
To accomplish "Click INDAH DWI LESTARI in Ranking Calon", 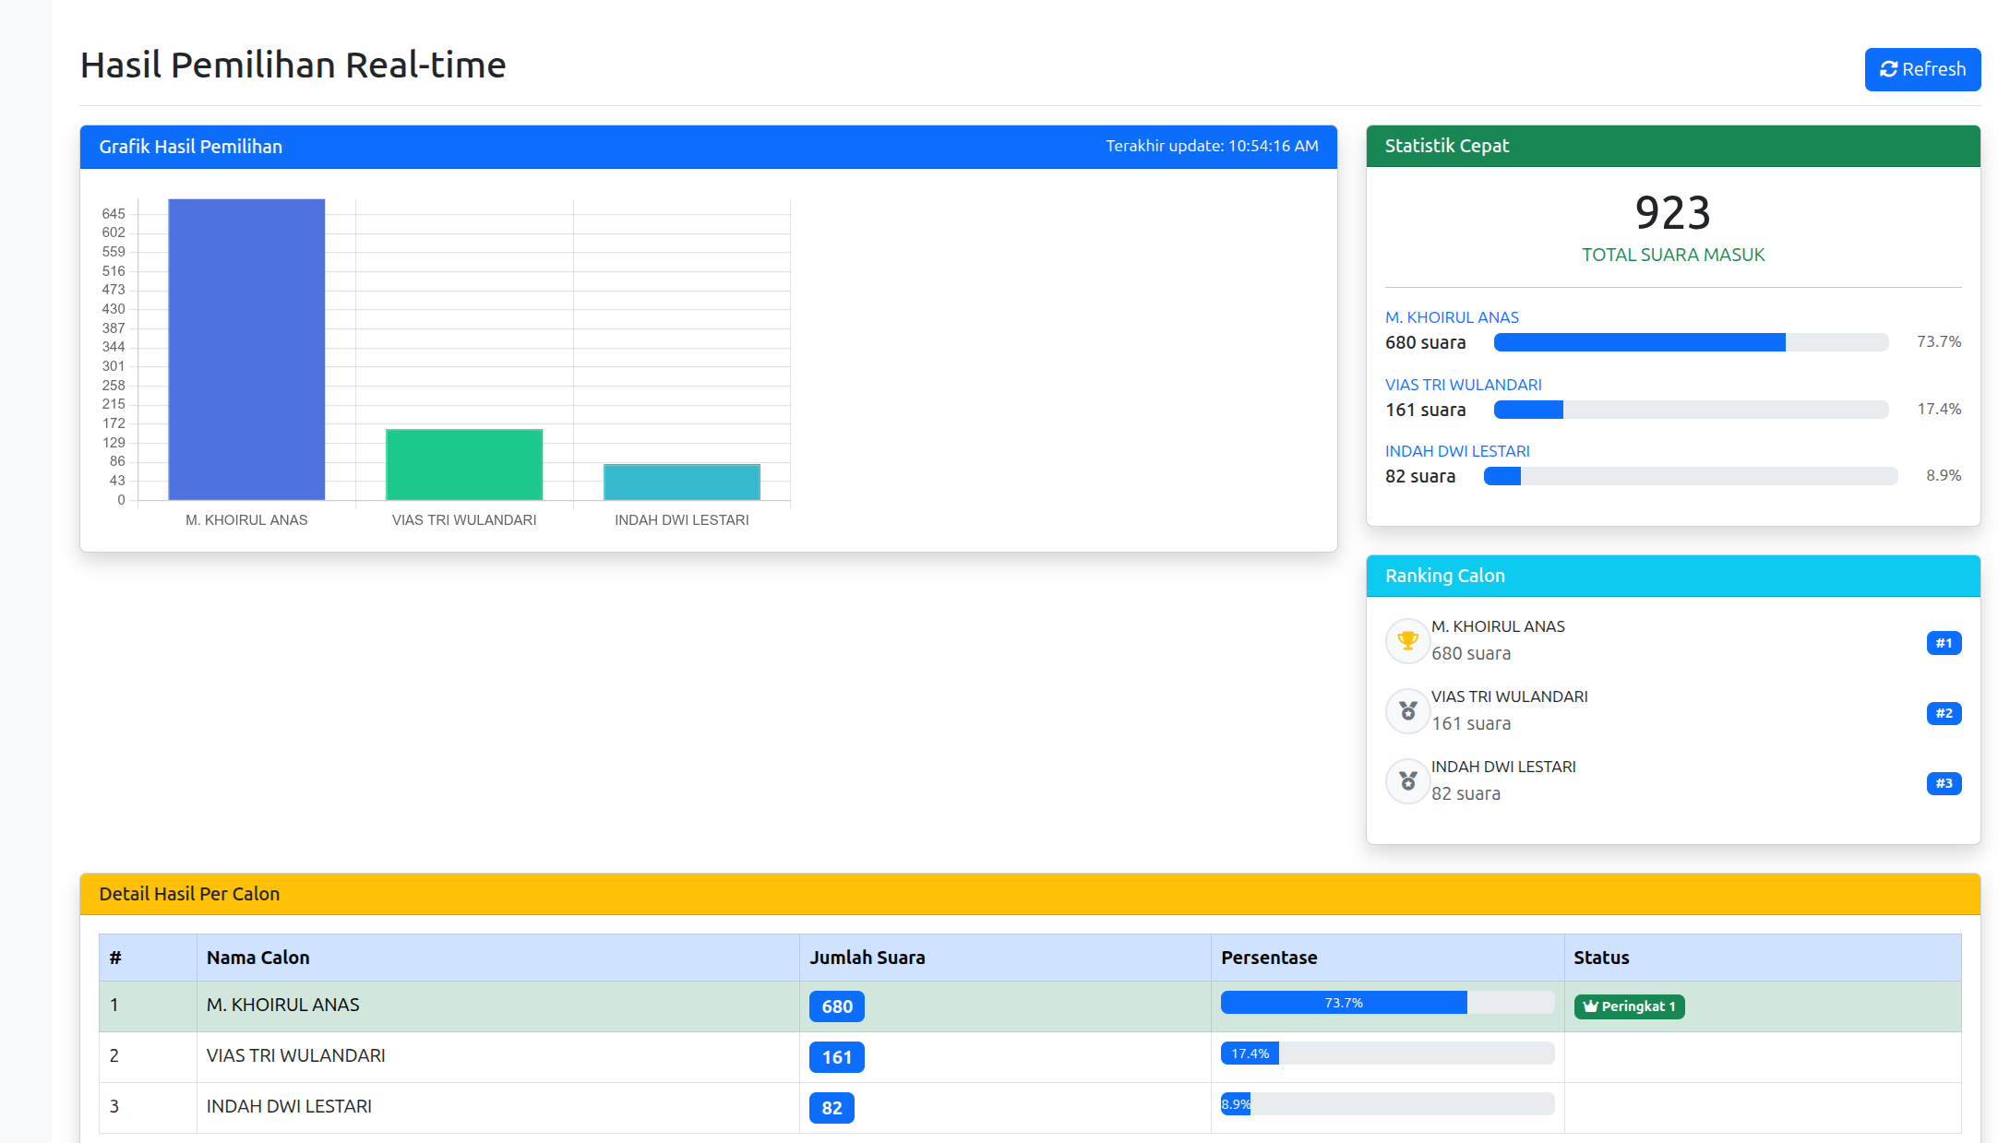I will (x=1503, y=767).
